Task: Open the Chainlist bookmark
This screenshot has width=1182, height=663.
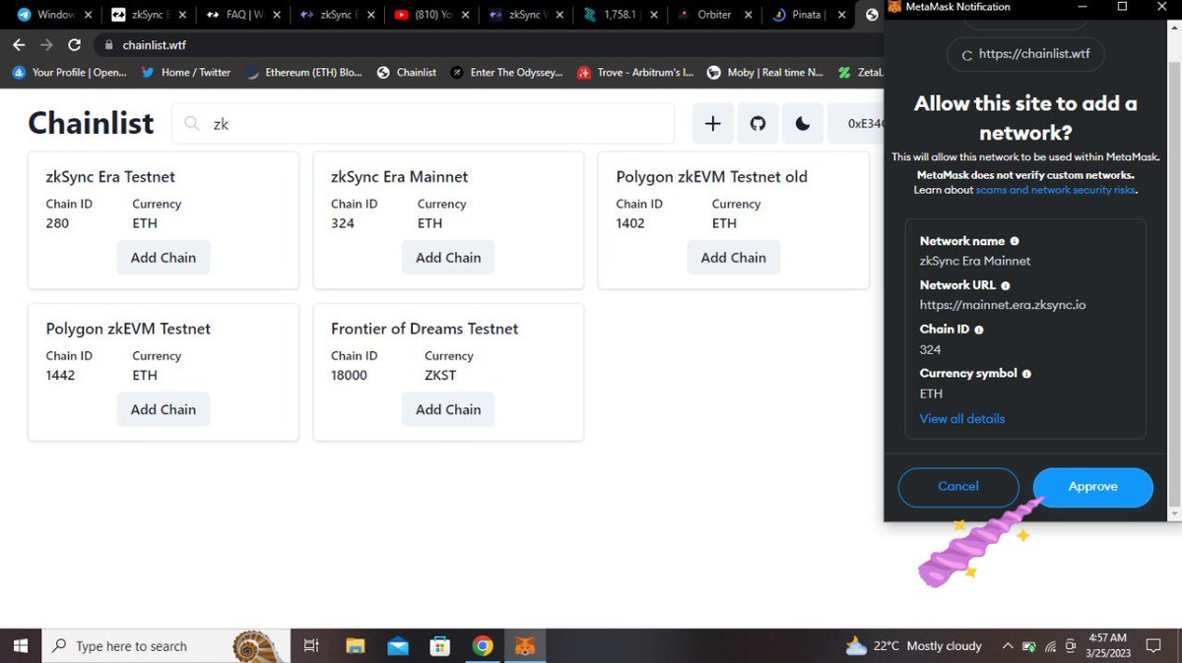Action: pyautogui.click(x=407, y=72)
